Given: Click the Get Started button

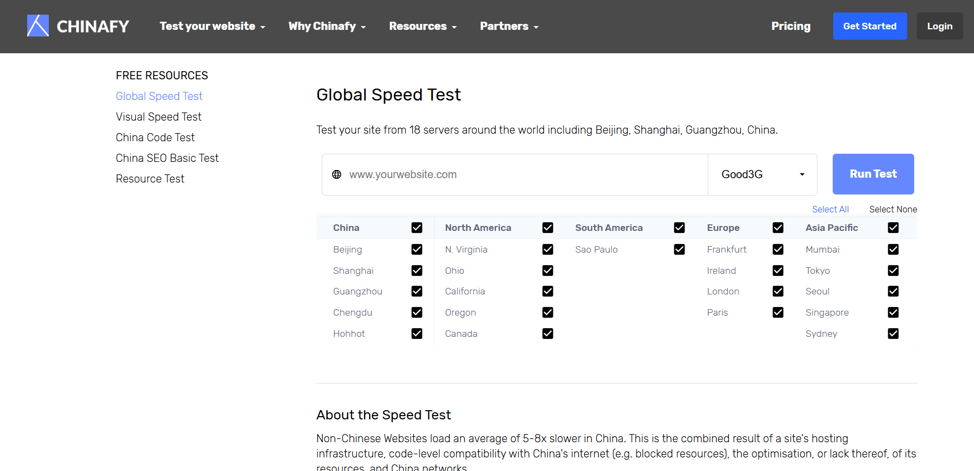Looking at the screenshot, I should click(x=869, y=26).
